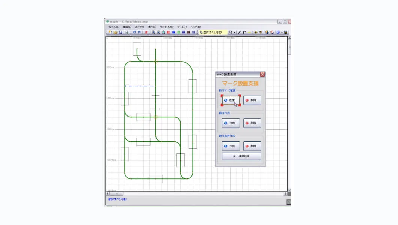Open the selection tool dropdown arrow
Viewport: 398px width, 225px height.
tap(235, 33)
